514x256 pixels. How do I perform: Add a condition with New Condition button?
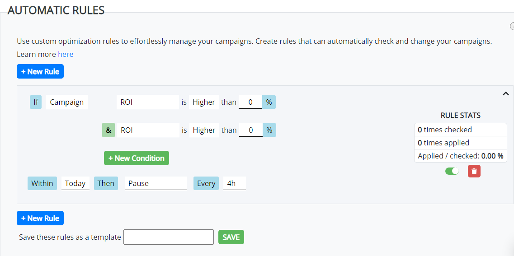(x=137, y=158)
